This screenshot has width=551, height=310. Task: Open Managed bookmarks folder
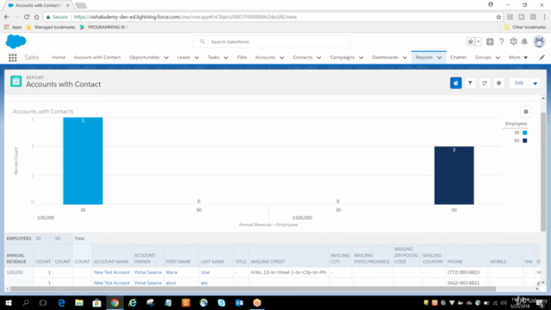[51, 27]
